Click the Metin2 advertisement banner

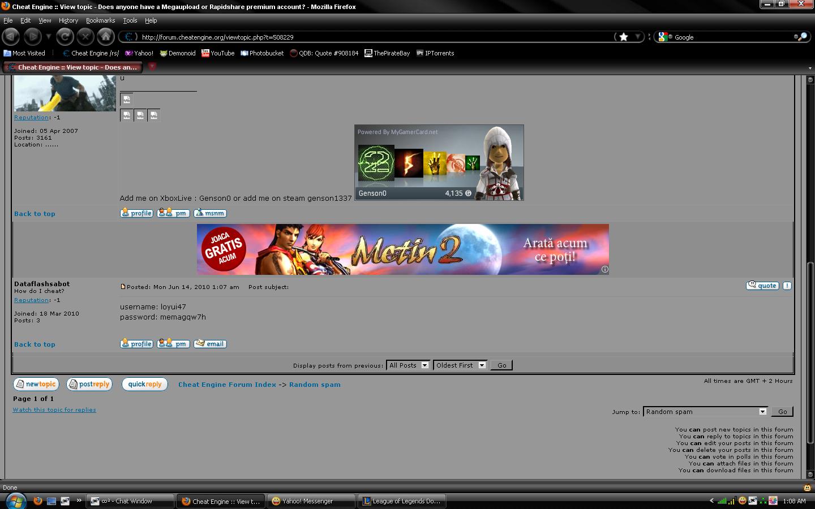point(403,249)
